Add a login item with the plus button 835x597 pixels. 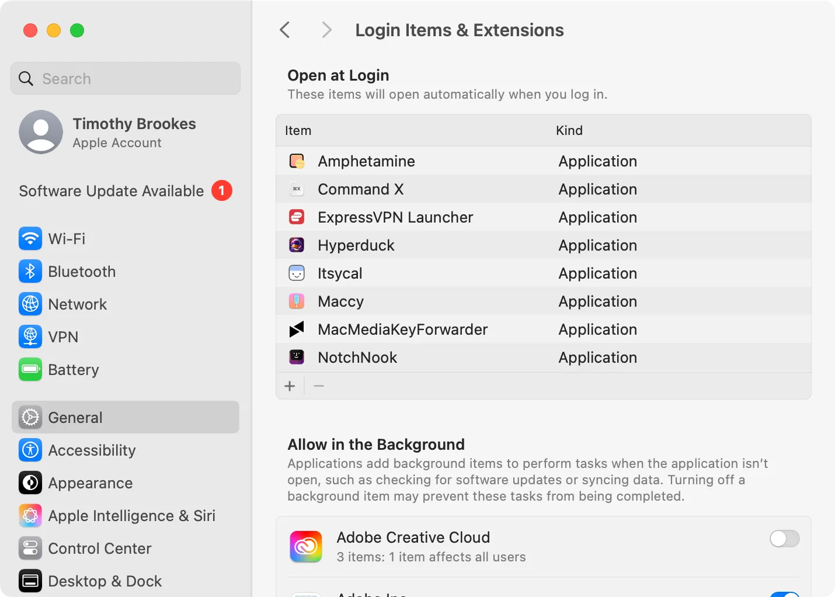(x=290, y=386)
